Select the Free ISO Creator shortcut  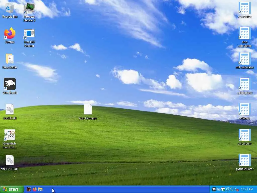click(29, 38)
